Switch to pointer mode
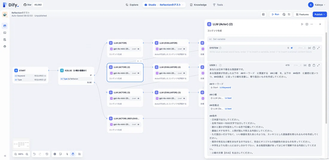Image resolution: width=329 pixels, height=160 pixels. pyautogui.click(x=67, y=154)
